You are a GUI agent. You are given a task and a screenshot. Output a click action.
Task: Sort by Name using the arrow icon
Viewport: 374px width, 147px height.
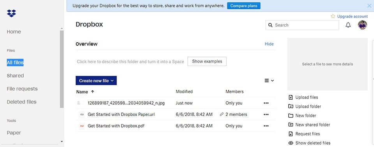click(x=93, y=92)
